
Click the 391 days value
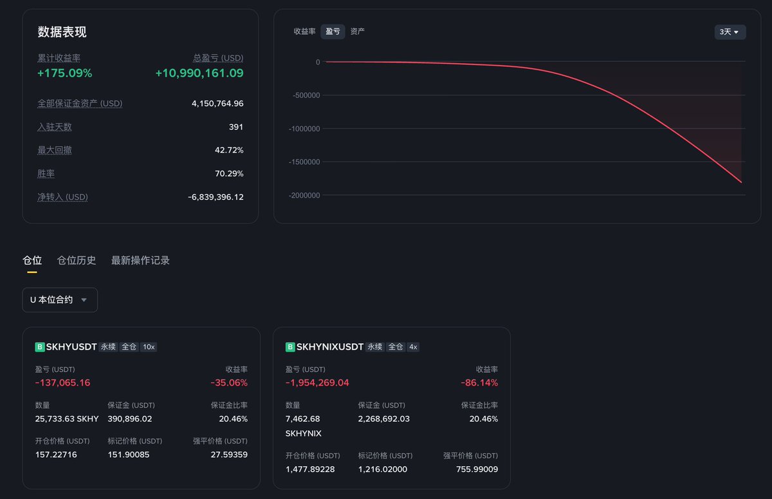236,127
